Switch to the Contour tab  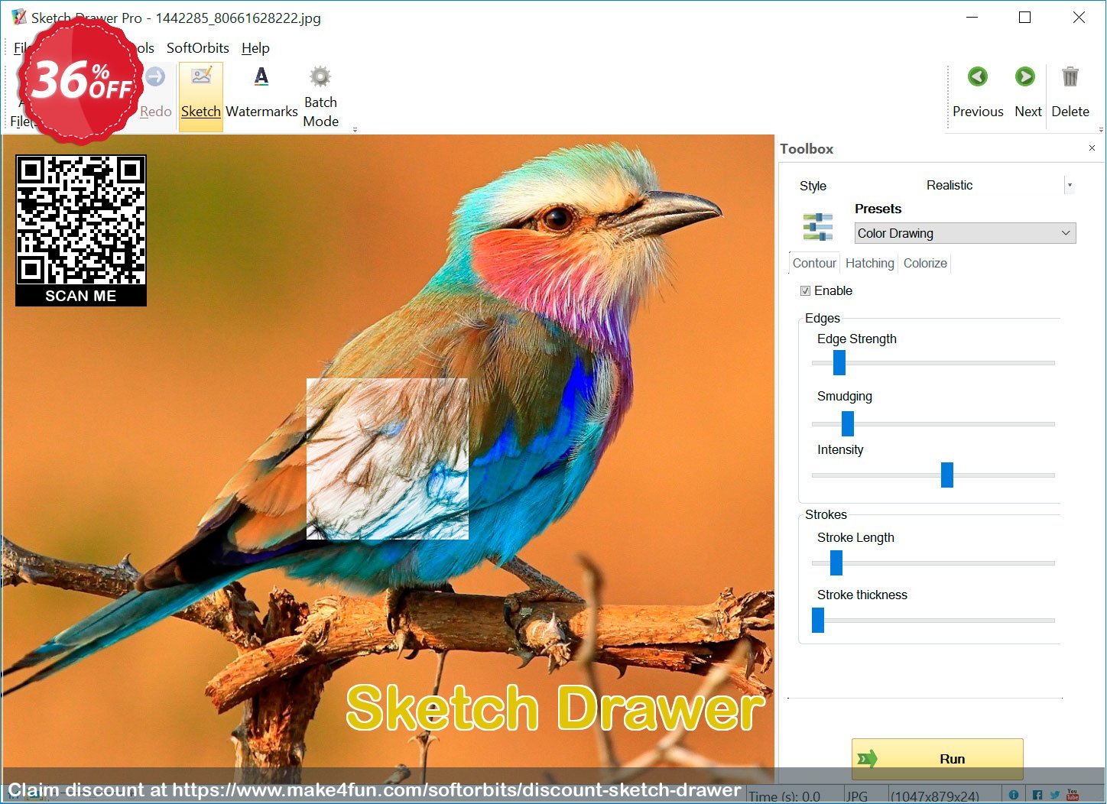click(814, 263)
